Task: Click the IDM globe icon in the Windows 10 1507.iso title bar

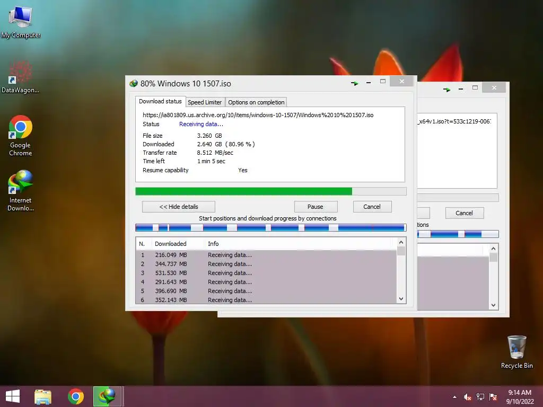Action: point(133,83)
